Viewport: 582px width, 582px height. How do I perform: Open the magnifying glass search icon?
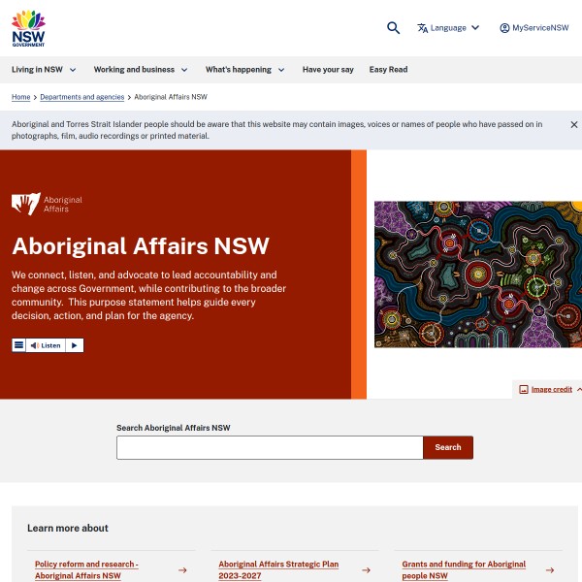click(x=393, y=28)
